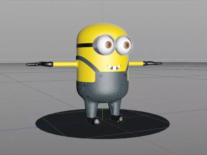
Task: Click the Minion's smiling mouth with teeth
Action: (x=114, y=67)
